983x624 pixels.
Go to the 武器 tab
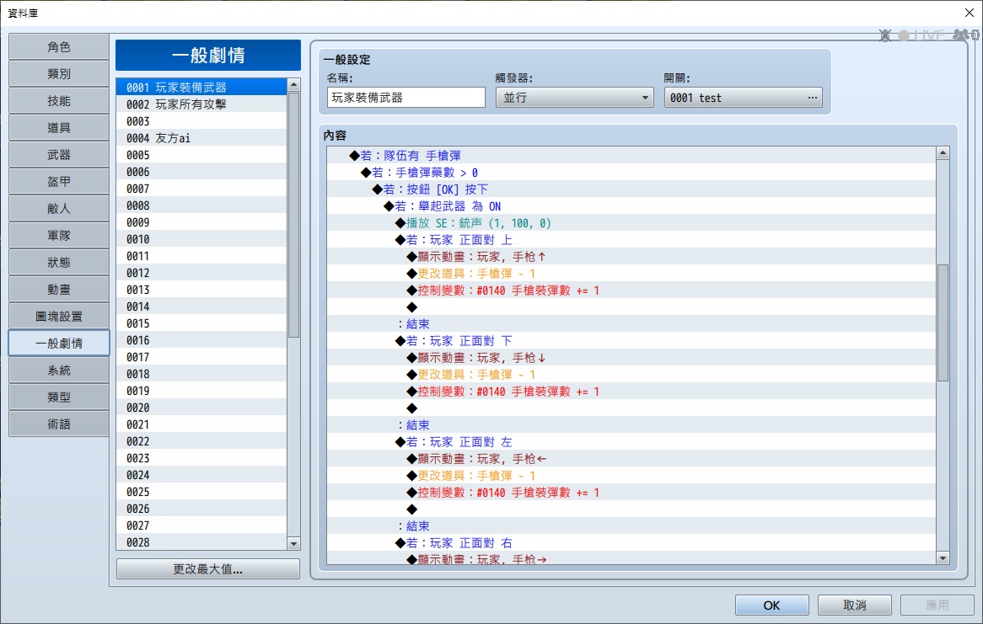point(59,155)
